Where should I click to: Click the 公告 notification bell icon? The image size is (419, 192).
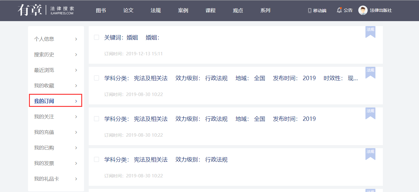[339, 10]
